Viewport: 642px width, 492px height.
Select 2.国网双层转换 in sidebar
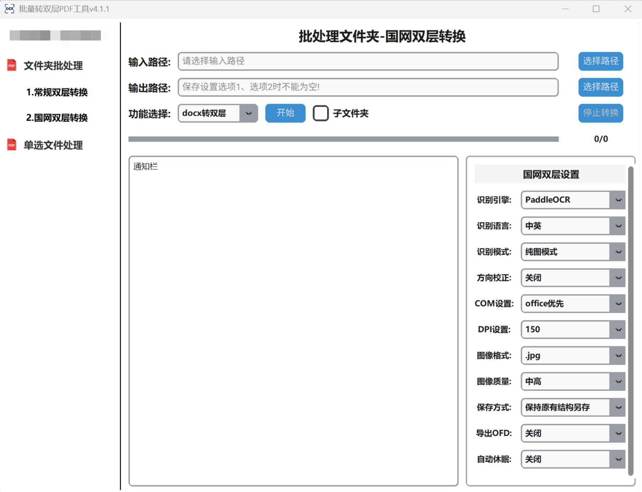(x=57, y=118)
